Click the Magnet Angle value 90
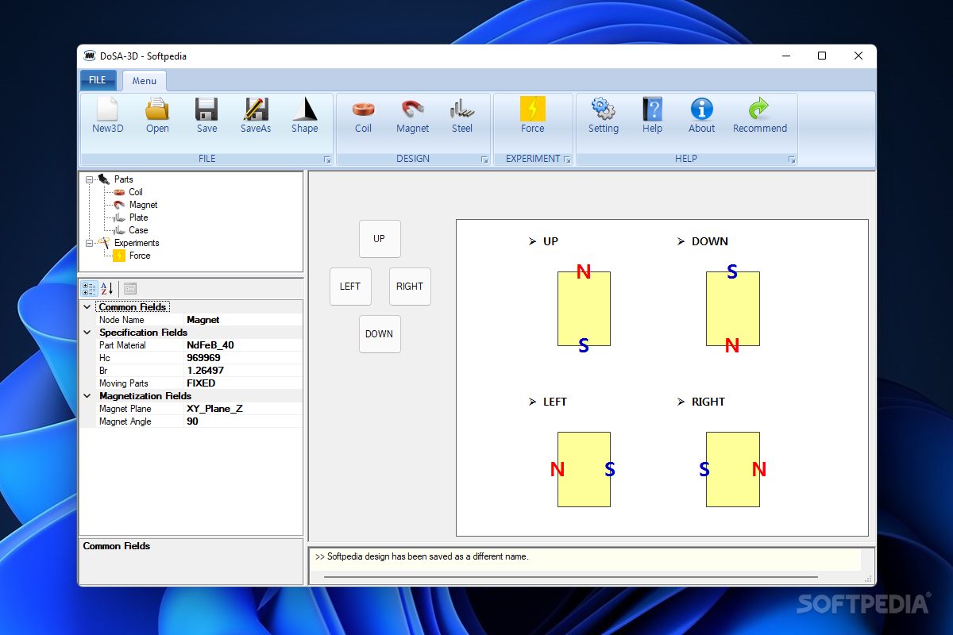The height and width of the screenshot is (635, 953). coord(243,421)
